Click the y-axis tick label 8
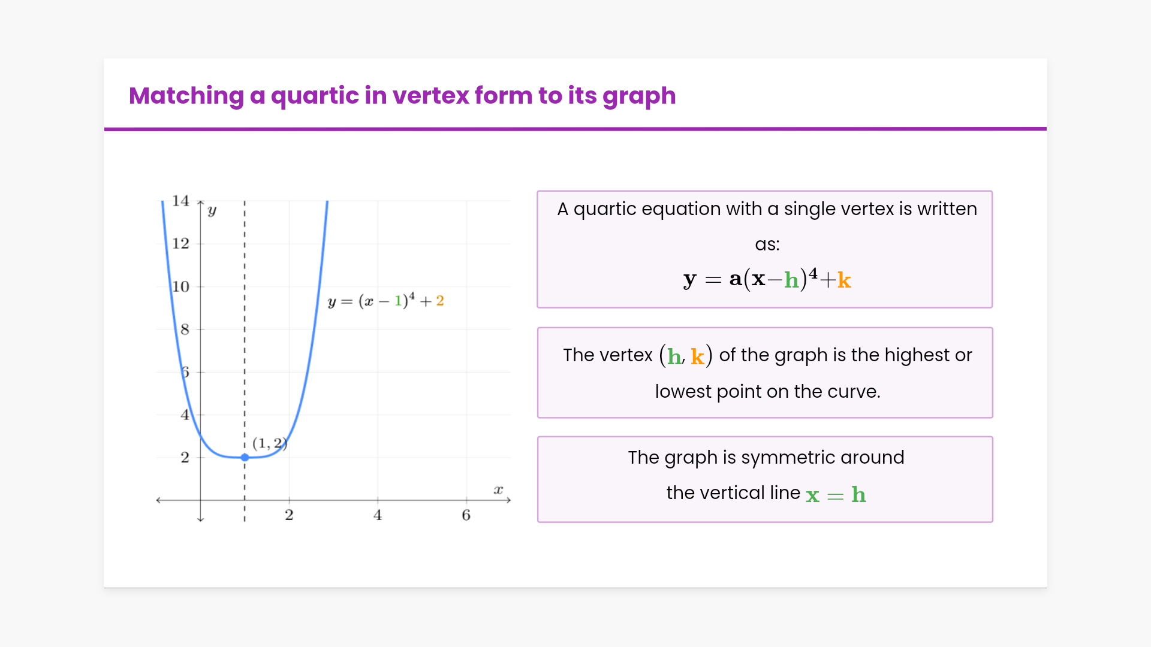This screenshot has height=647, width=1151. click(185, 329)
